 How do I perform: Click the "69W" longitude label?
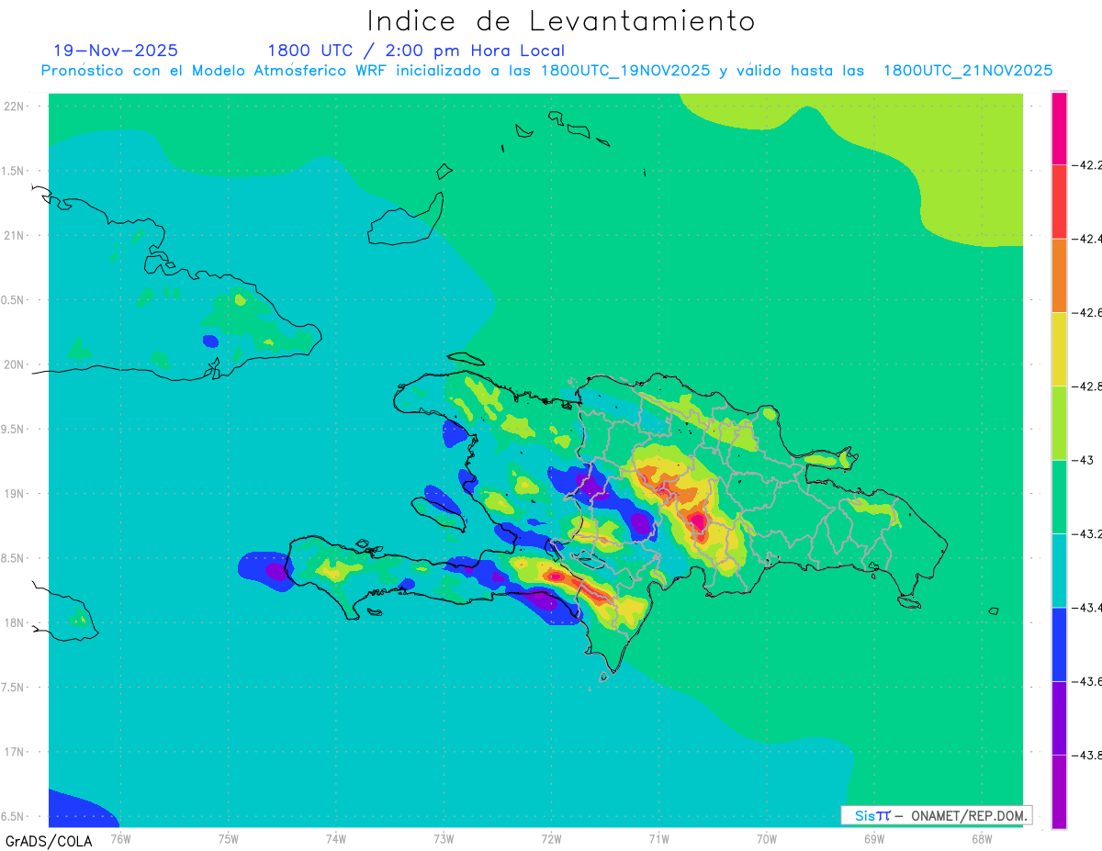pos(874,837)
